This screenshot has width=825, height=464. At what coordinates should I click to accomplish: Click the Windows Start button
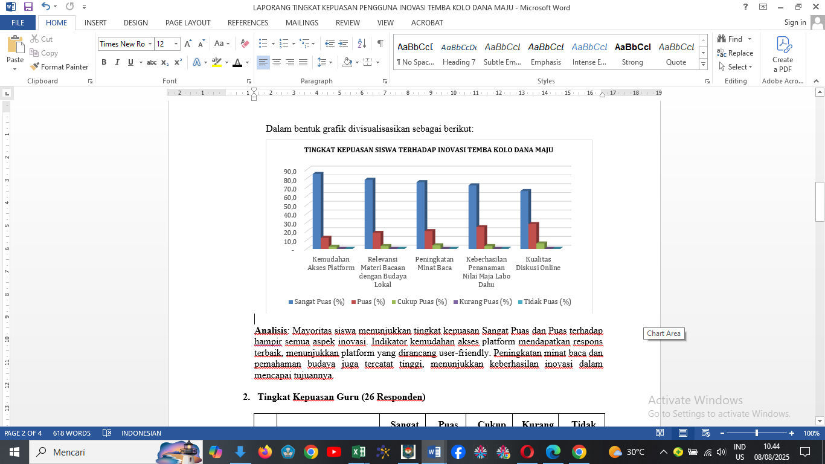14,452
